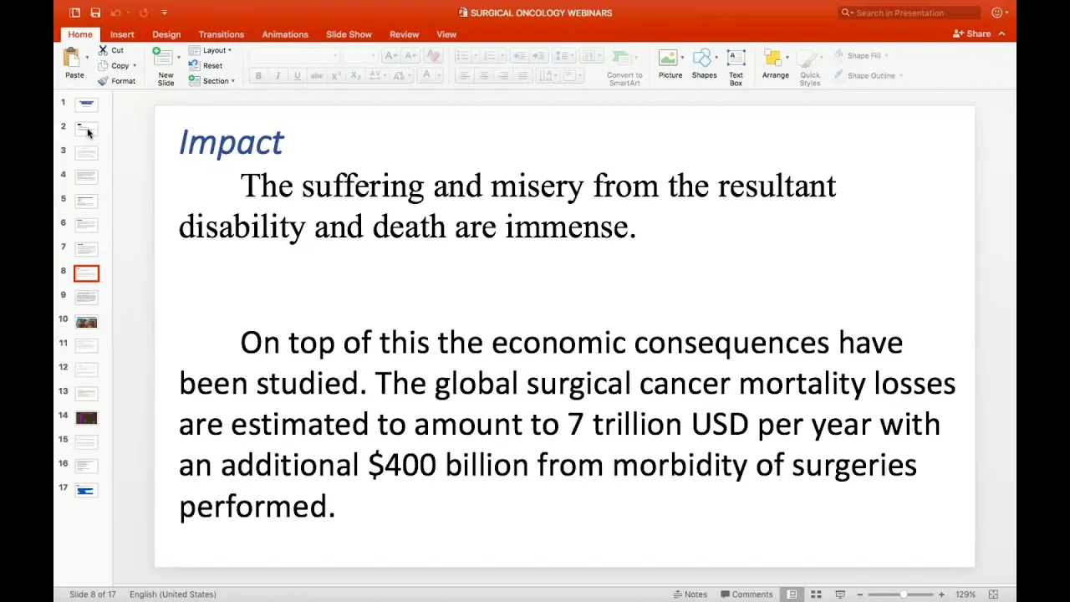Toggle Italic formatting
The width and height of the screenshot is (1070, 602).
tap(278, 75)
